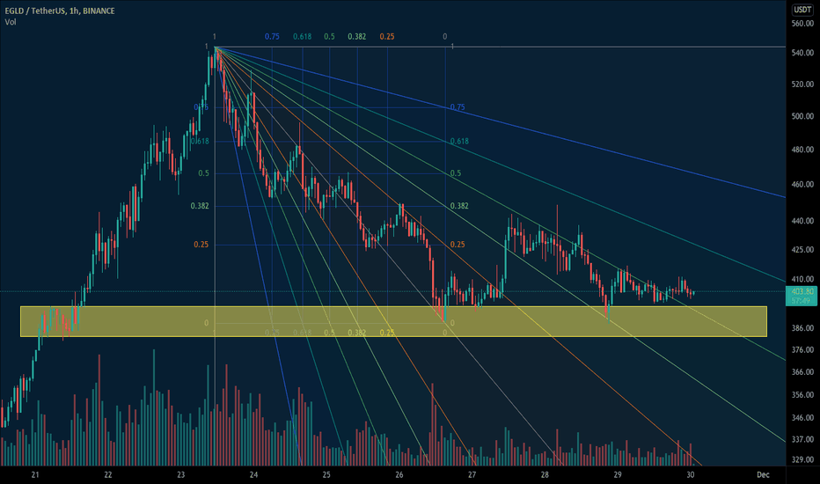
Task: Click the 329.00 price axis label
Action: pyautogui.click(x=802, y=460)
